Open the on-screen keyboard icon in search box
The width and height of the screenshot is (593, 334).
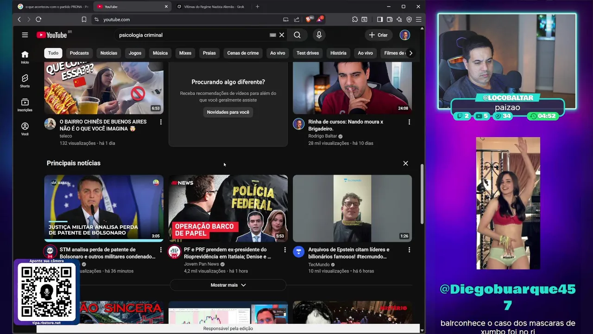pos(273,35)
